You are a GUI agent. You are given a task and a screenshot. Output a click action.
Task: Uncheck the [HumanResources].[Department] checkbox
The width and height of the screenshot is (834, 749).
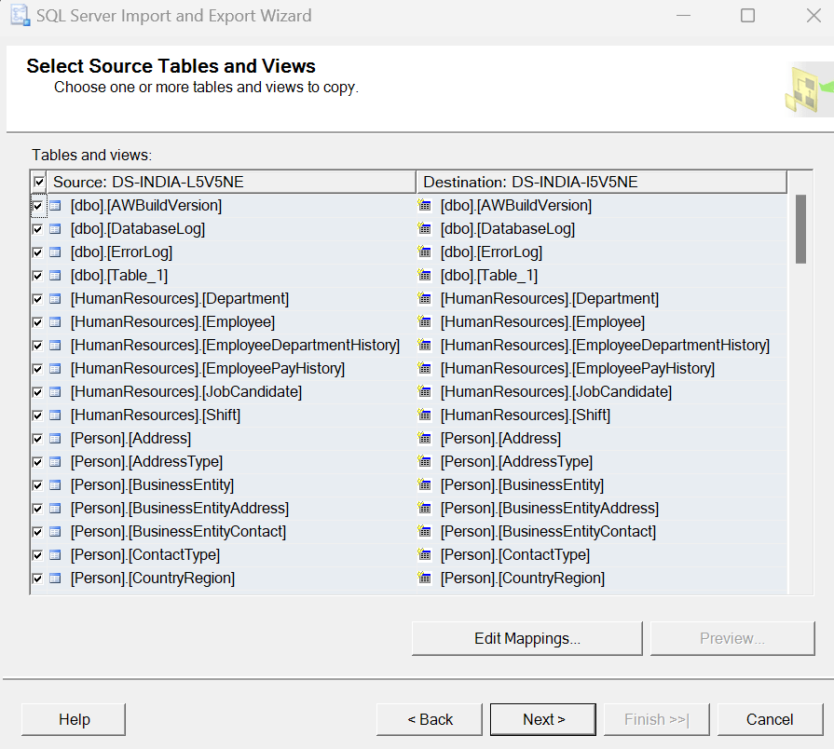pyautogui.click(x=37, y=299)
